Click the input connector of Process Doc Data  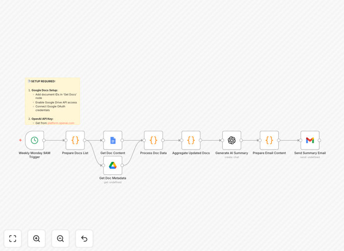tap(144, 140)
